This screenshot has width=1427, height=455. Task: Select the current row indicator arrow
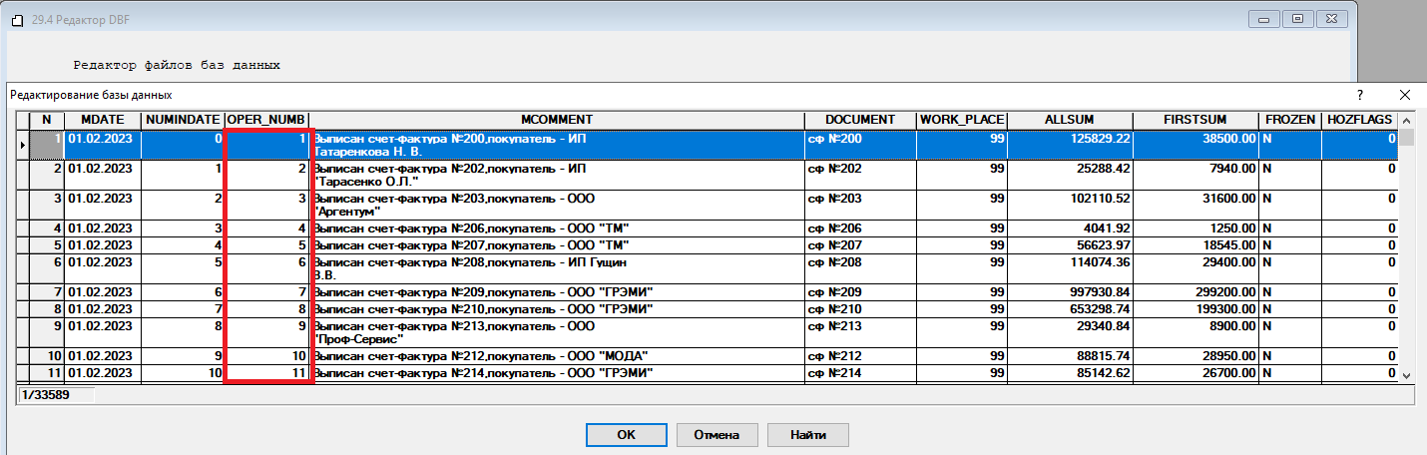[23, 145]
